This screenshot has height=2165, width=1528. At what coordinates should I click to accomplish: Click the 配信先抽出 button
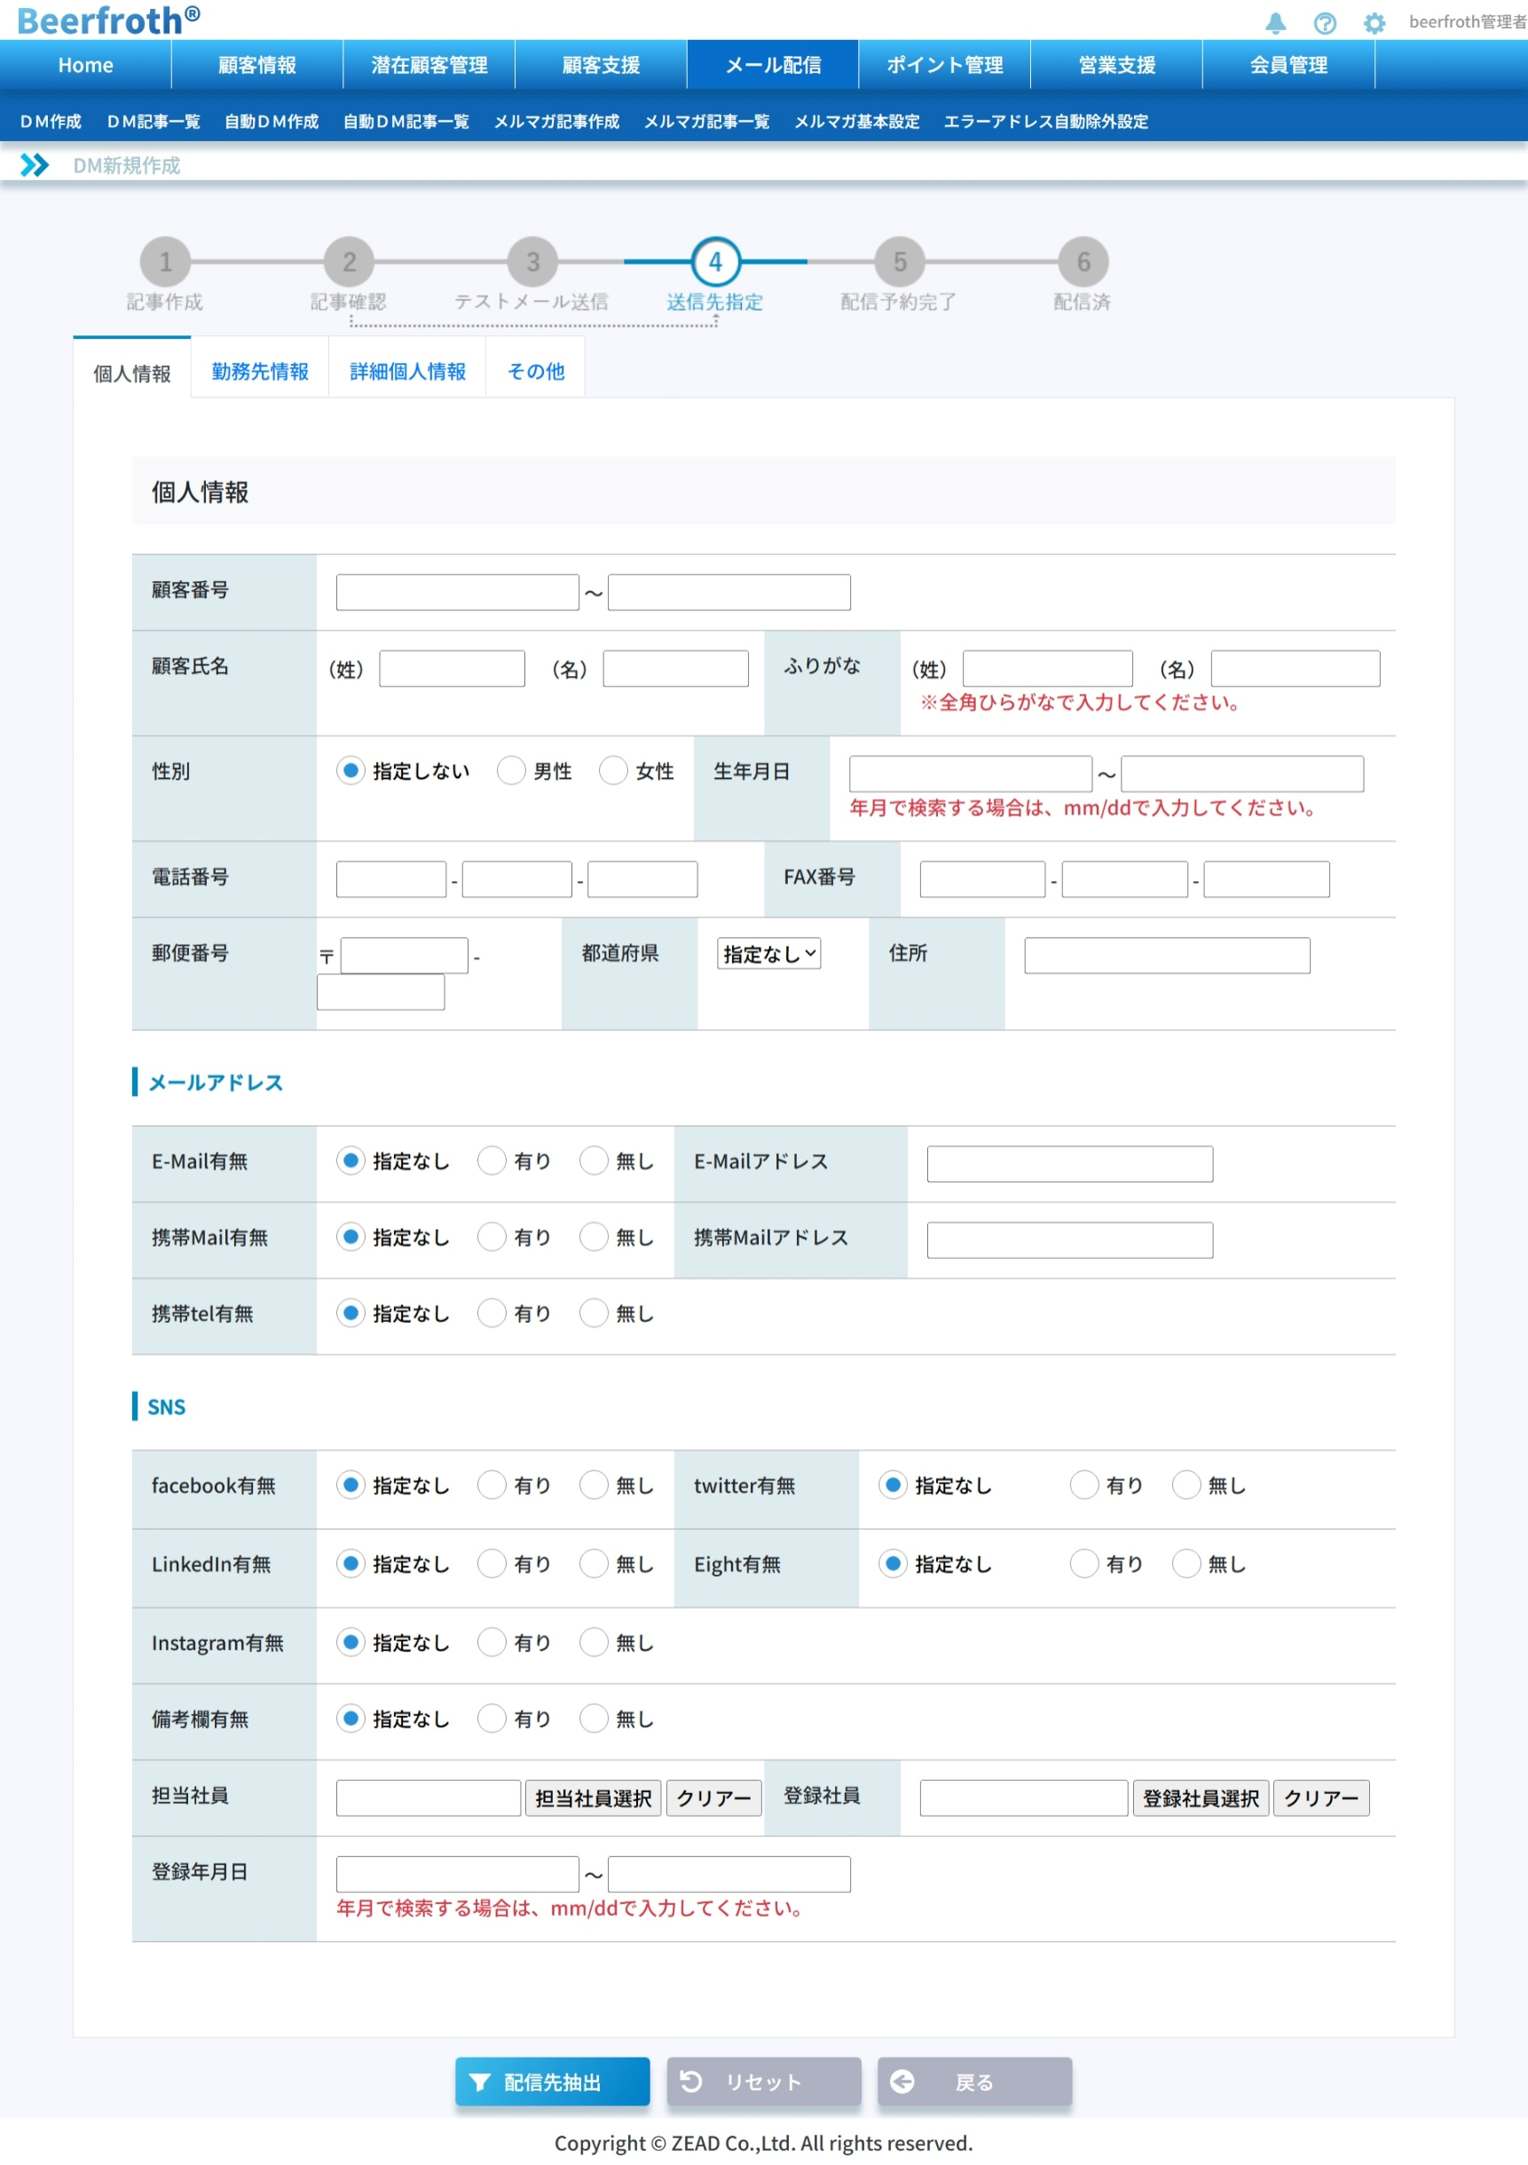point(552,2081)
